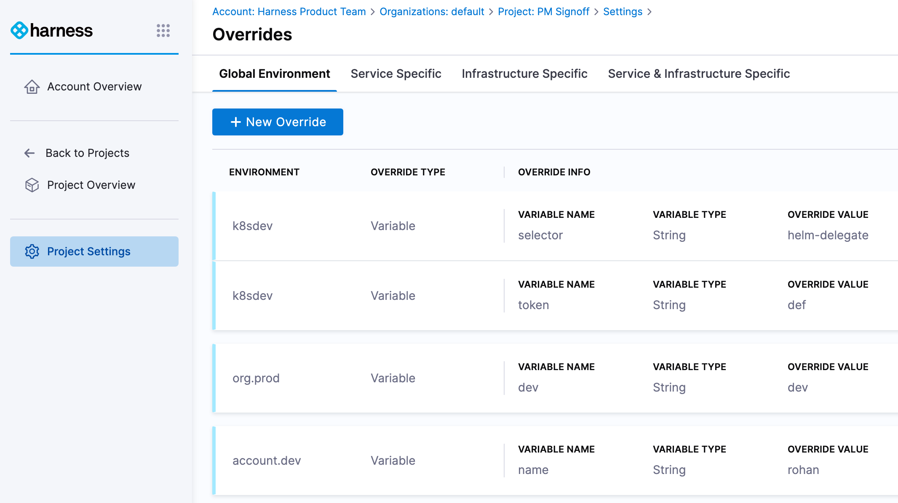
Task: Select the Global Environment tab
Action: pos(275,74)
